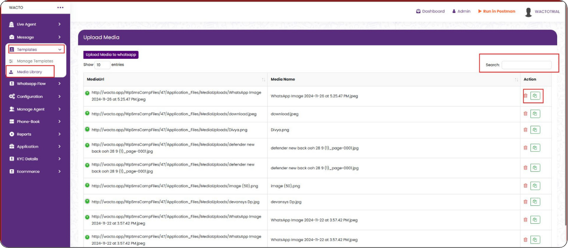Click URL text ending MediaUploads/devansys Dp.jpg
Screen dimensions: 568x248
176,202
